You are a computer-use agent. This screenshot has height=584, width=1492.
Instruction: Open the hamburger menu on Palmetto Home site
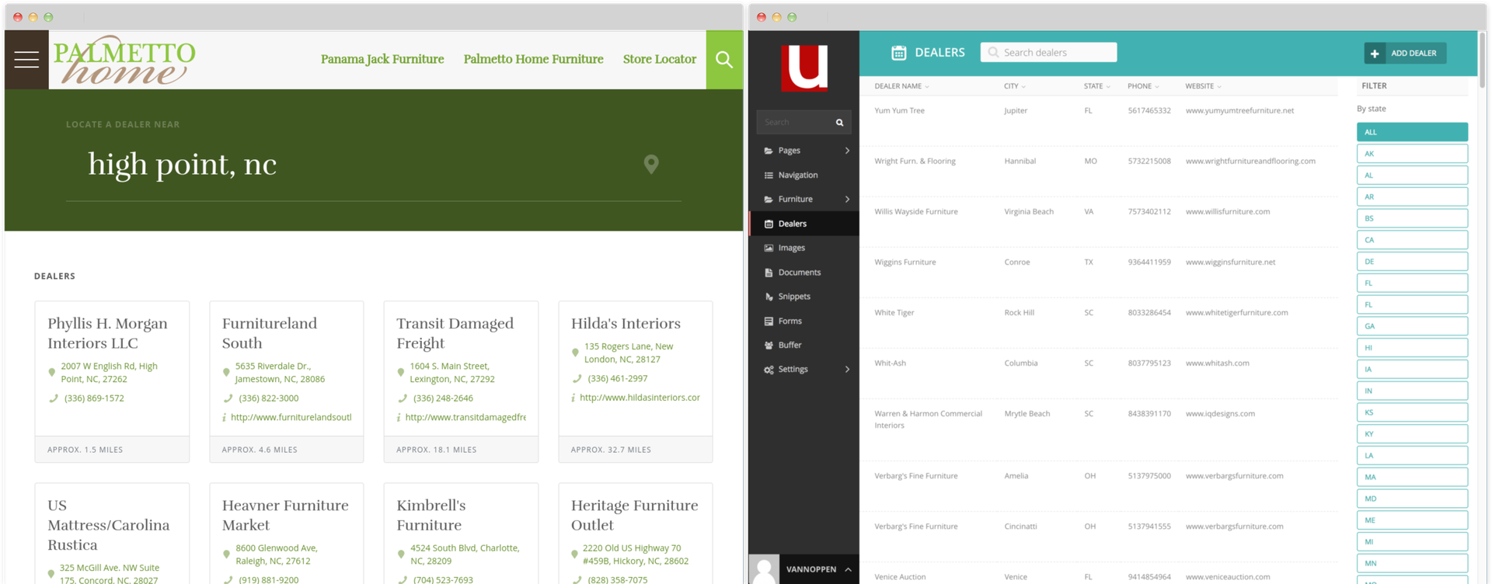click(x=26, y=59)
